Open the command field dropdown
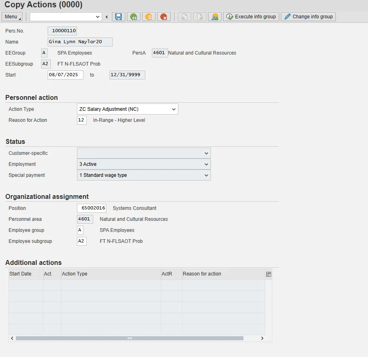 tap(98, 17)
